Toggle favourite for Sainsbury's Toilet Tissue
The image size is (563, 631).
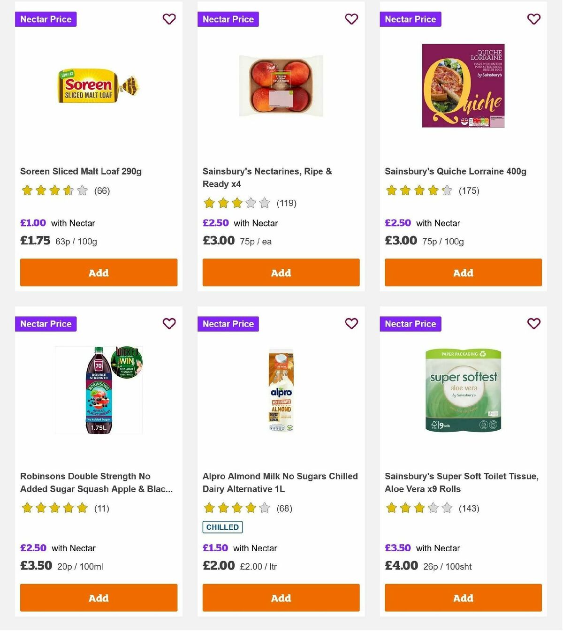(x=533, y=323)
